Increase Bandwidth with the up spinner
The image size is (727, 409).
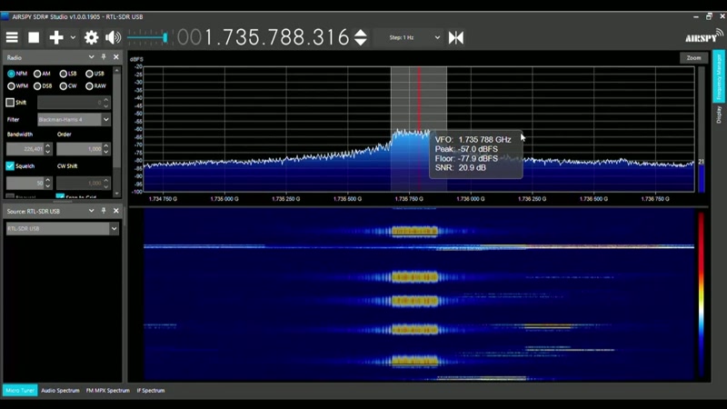(48, 146)
